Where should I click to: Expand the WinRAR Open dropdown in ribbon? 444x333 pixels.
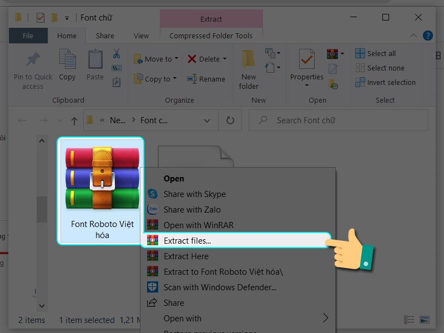click(x=342, y=53)
